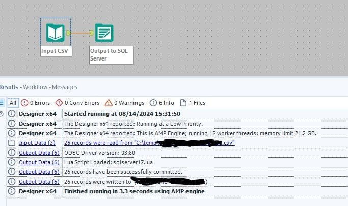Click info icon of 'Finished running' row
Screen dimensions: 348x206
12,191
